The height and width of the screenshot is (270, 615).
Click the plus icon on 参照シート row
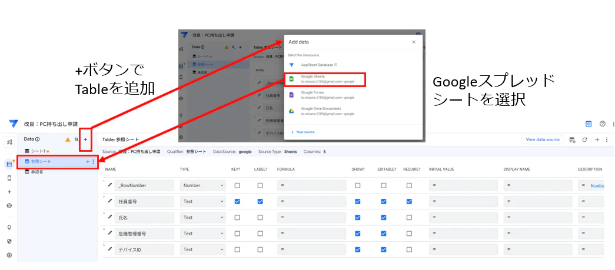(88, 161)
